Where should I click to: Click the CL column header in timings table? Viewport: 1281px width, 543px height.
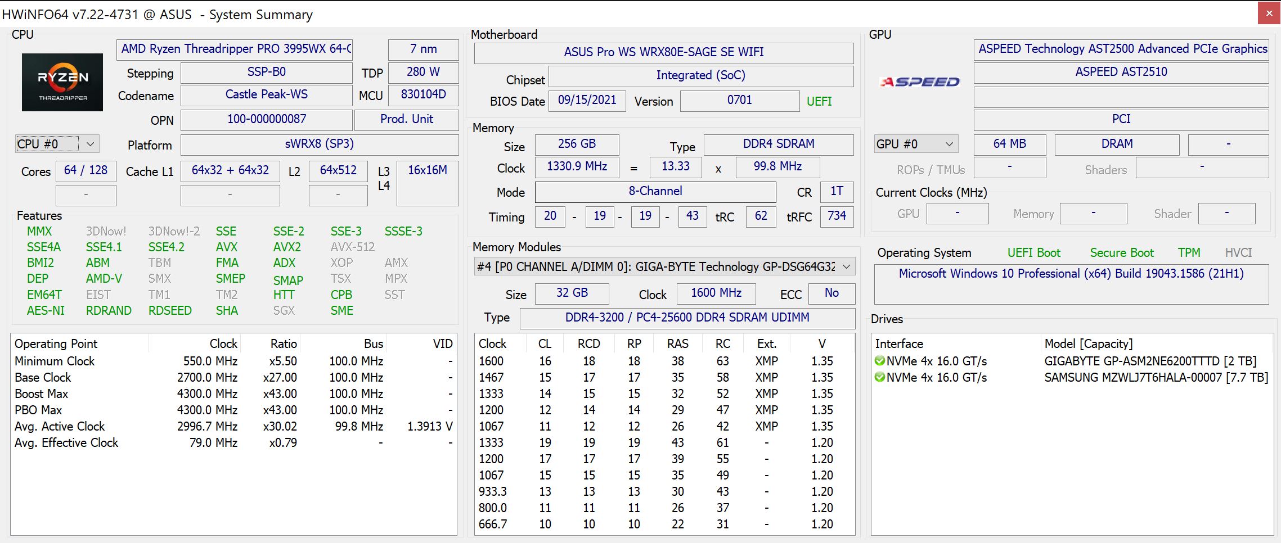tap(545, 343)
